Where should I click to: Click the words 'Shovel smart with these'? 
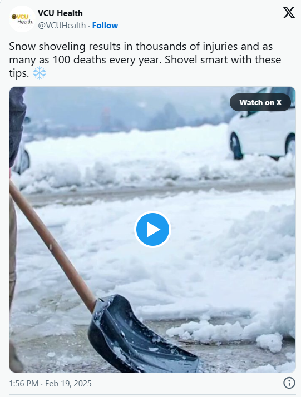(x=223, y=60)
